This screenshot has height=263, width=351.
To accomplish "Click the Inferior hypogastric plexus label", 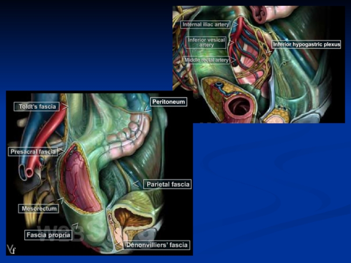I will (x=306, y=45).
